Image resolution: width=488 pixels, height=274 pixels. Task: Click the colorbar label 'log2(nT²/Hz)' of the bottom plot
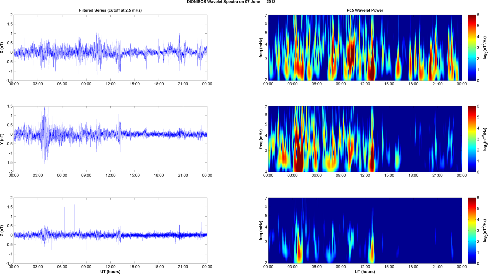click(485, 230)
